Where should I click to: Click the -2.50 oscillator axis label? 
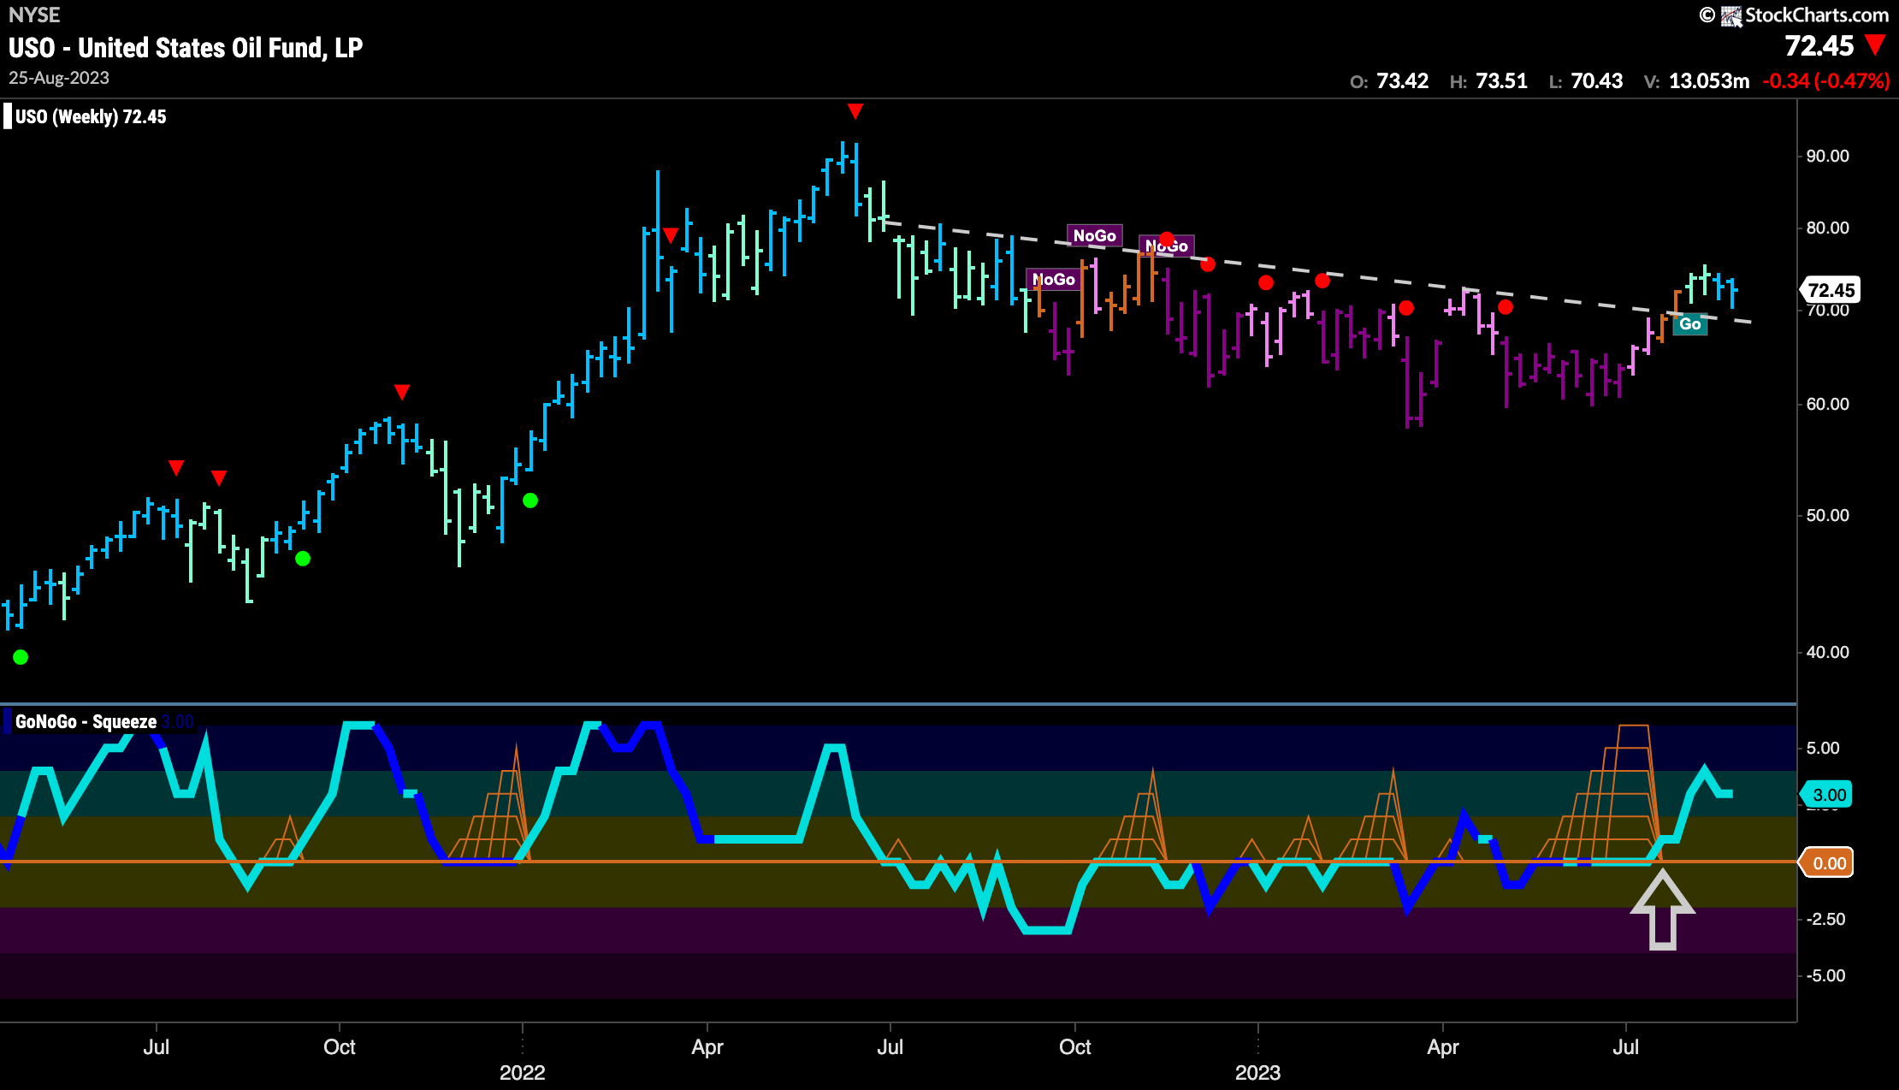[1825, 919]
